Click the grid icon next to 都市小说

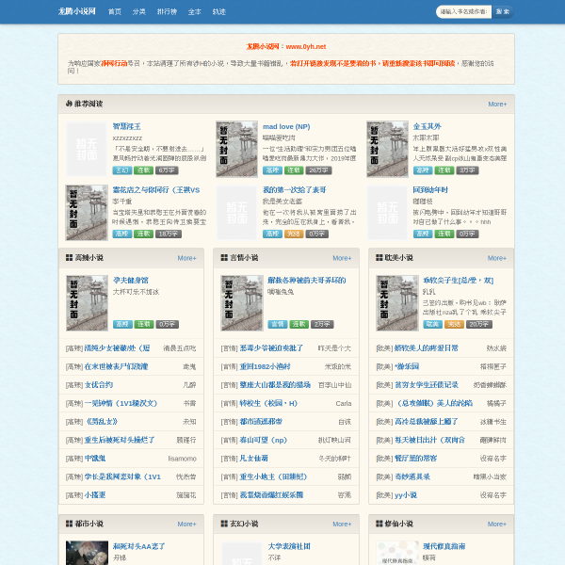(69, 524)
